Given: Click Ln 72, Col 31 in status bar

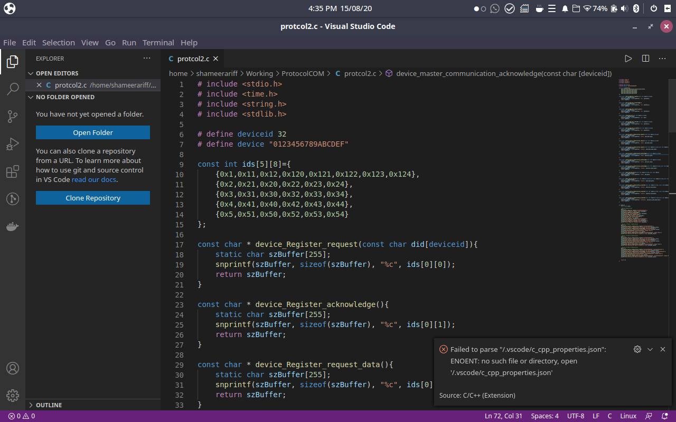Looking at the screenshot, I should tap(503, 416).
